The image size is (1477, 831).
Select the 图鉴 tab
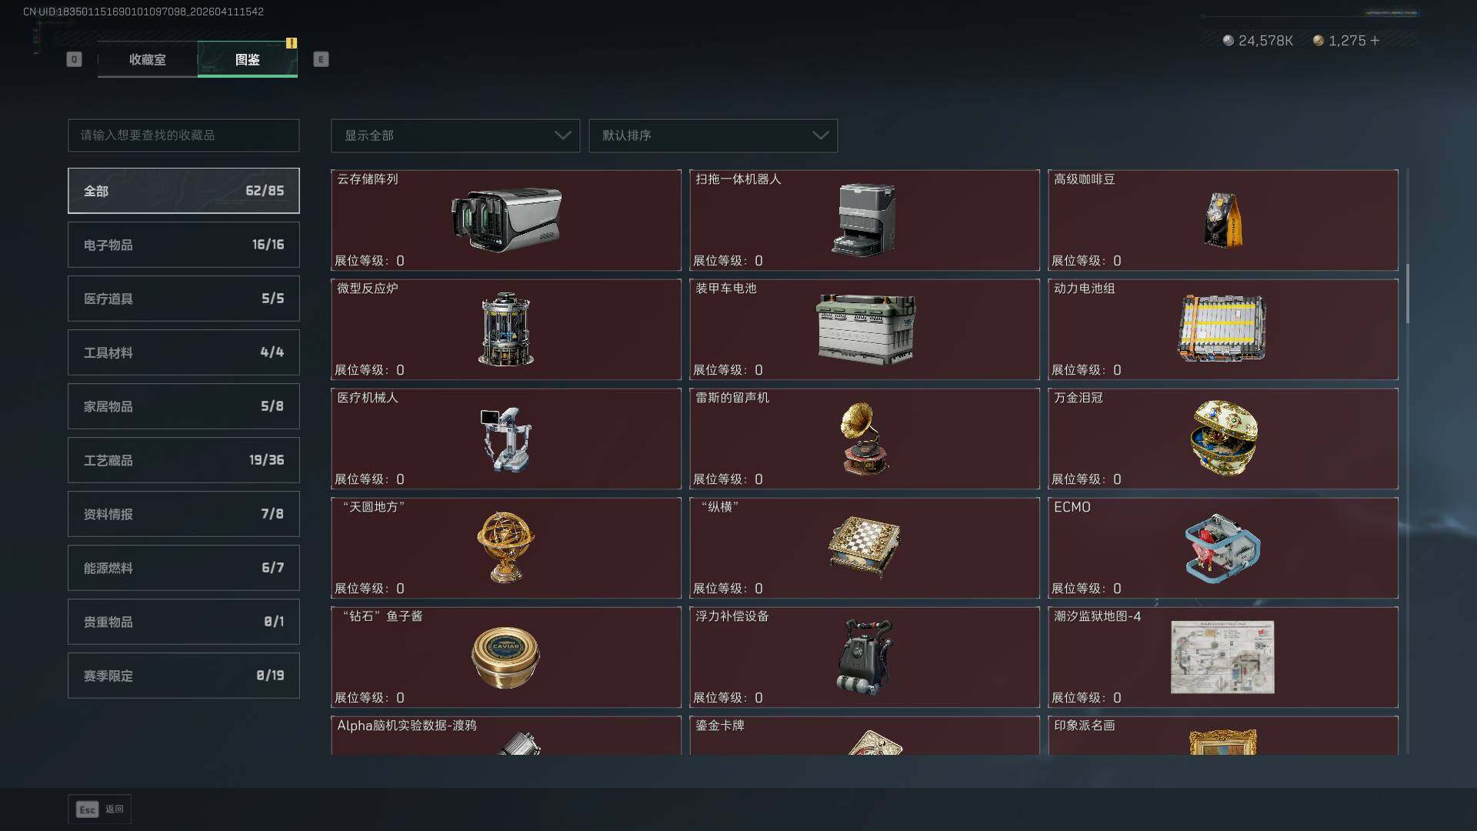coord(248,59)
